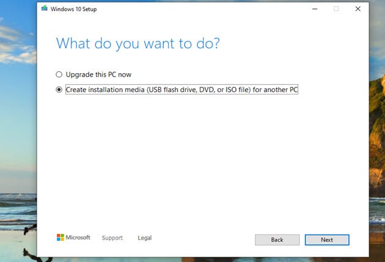The width and height of the screenshot is (385, 262).
Task: Click the Windows 10 Setup title icon
Action: coord(45,9)
